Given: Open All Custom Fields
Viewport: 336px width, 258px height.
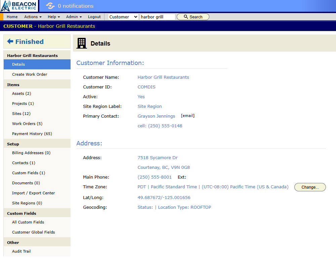Looking at the screenshot, I should (x=37, y=222).
